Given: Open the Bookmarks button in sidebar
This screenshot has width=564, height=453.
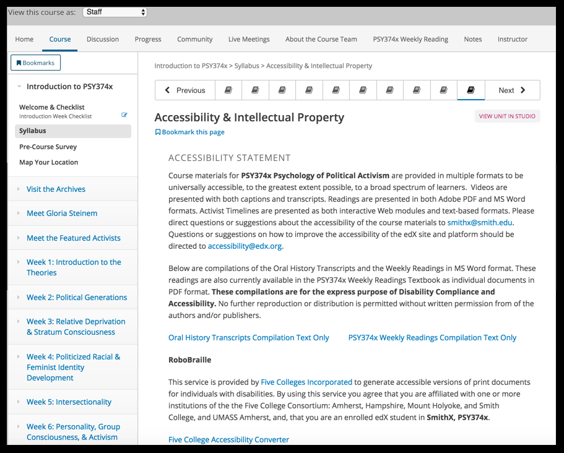Looking at the screenshot, I should [36, 63].
